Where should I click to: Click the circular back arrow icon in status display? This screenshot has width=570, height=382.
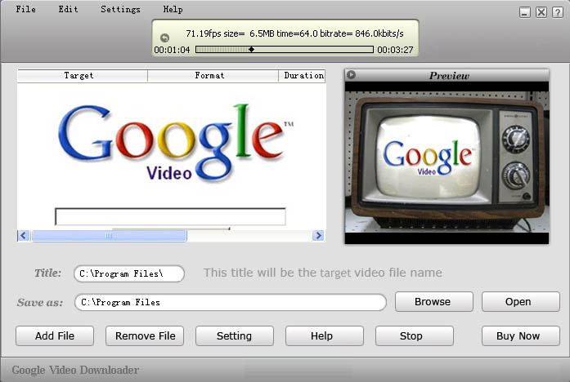click(164, 38)
